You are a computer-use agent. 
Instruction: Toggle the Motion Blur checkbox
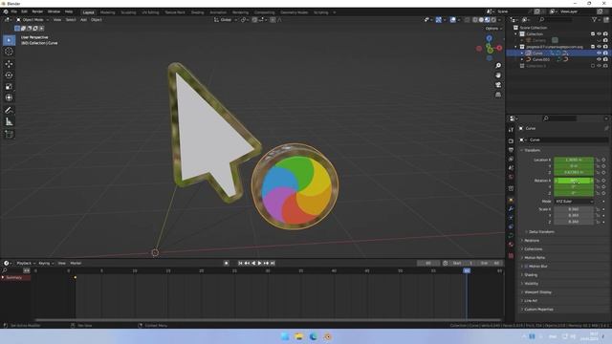coord(526,267)
